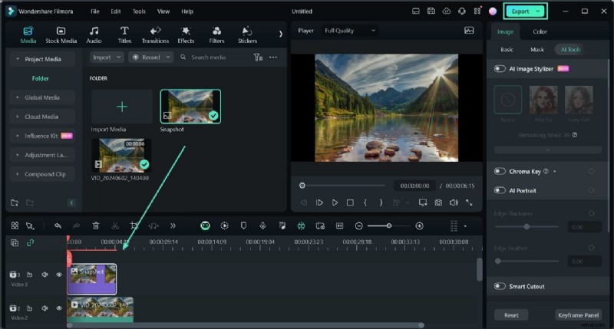Show more library tabs with chevron

[280, 34]
